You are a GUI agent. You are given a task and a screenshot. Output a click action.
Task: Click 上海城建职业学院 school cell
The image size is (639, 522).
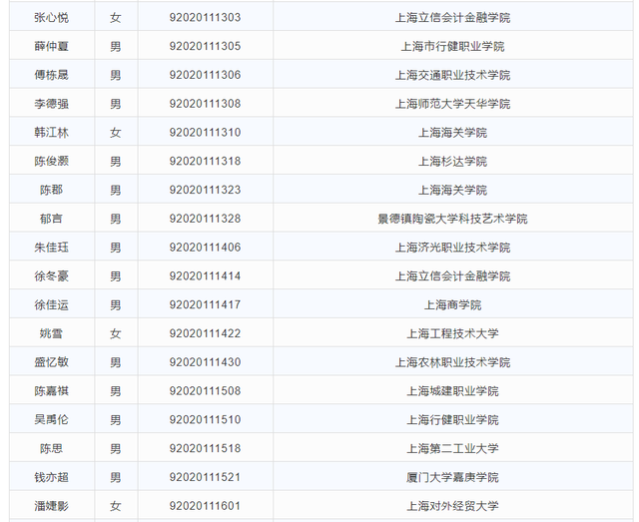coord(452,391)
